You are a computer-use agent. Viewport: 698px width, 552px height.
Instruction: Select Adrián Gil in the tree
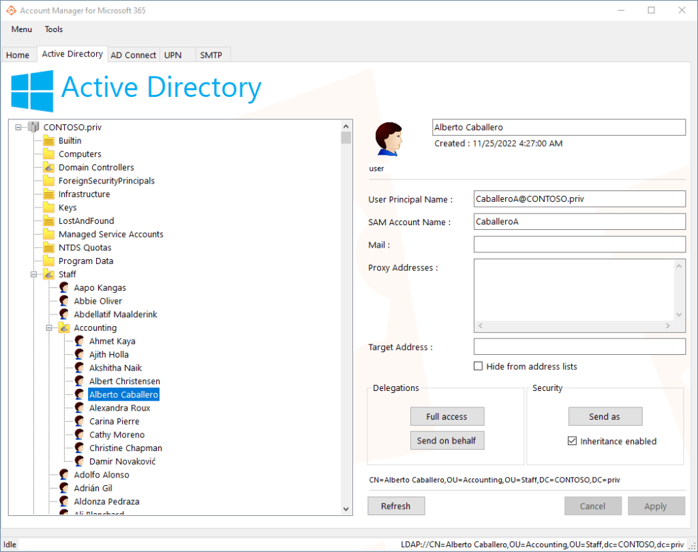pyautogui.click(x=93, y=489)
